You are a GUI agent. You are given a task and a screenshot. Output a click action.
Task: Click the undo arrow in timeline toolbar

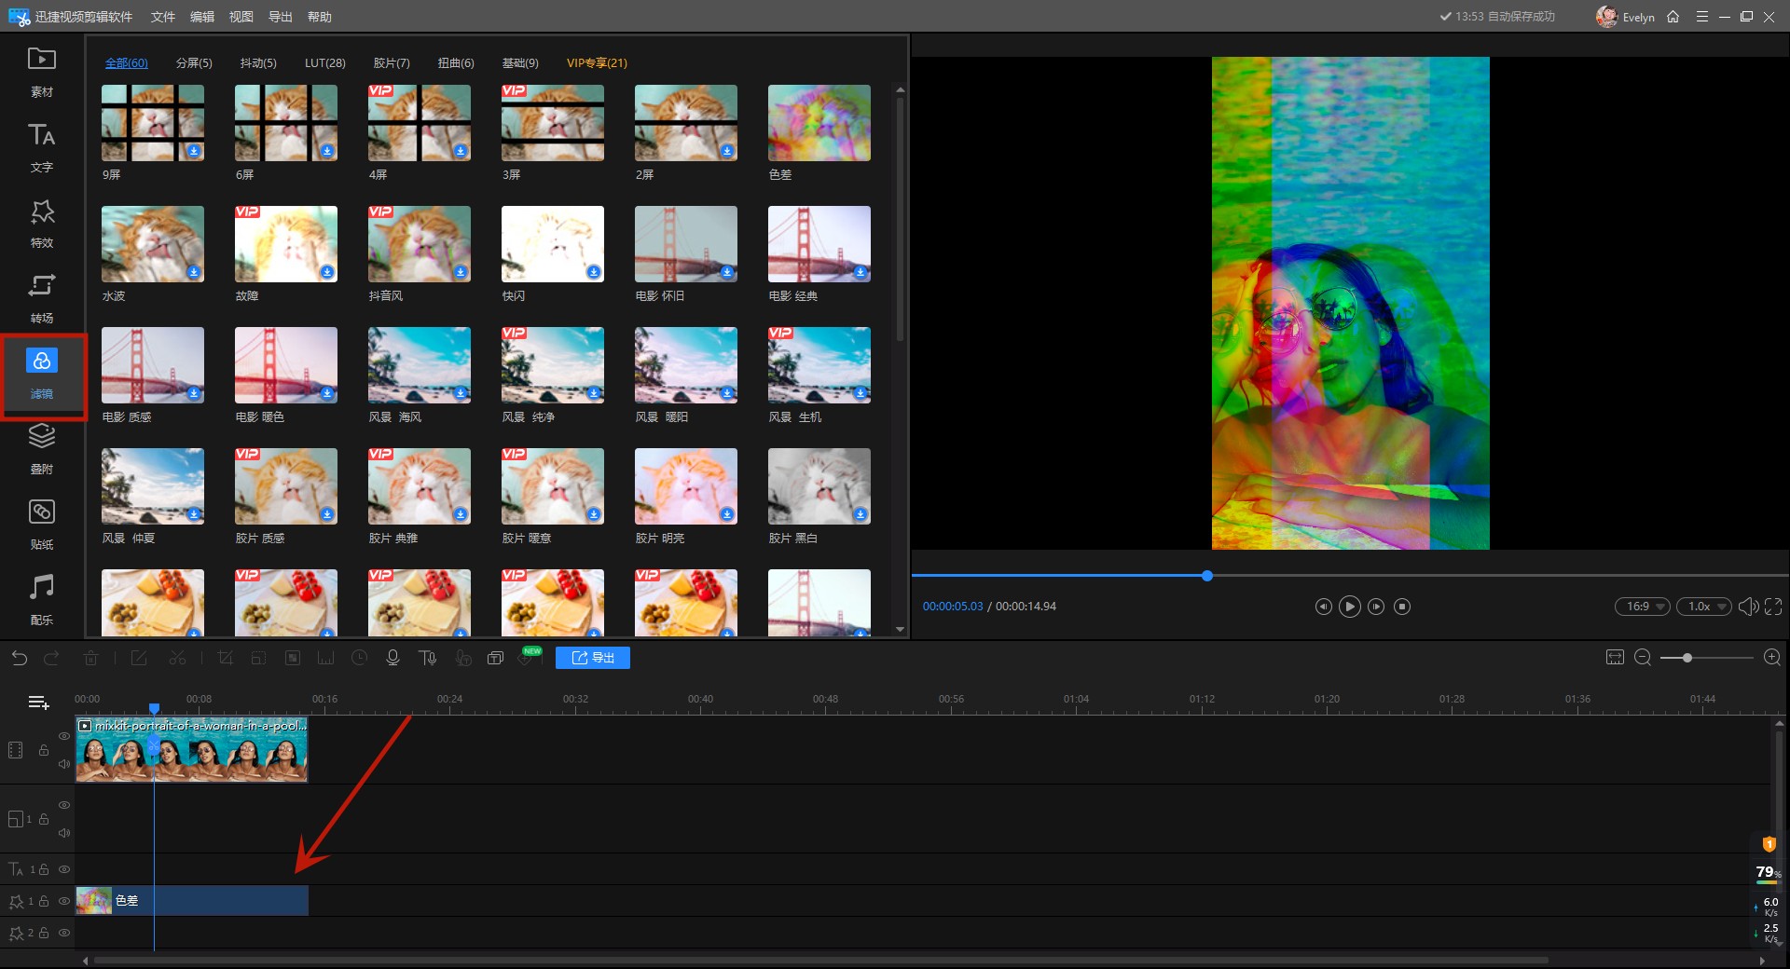[20, 658]
